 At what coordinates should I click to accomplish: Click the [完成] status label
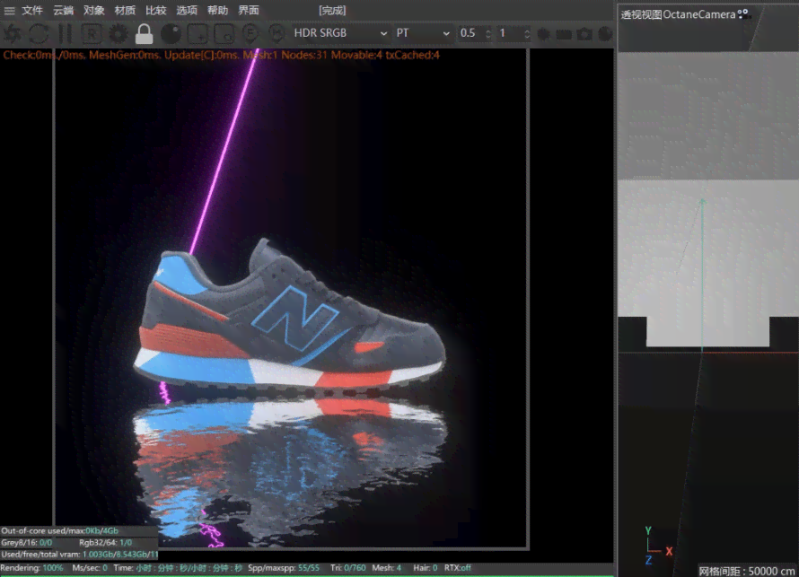click(x=332, y=10)
